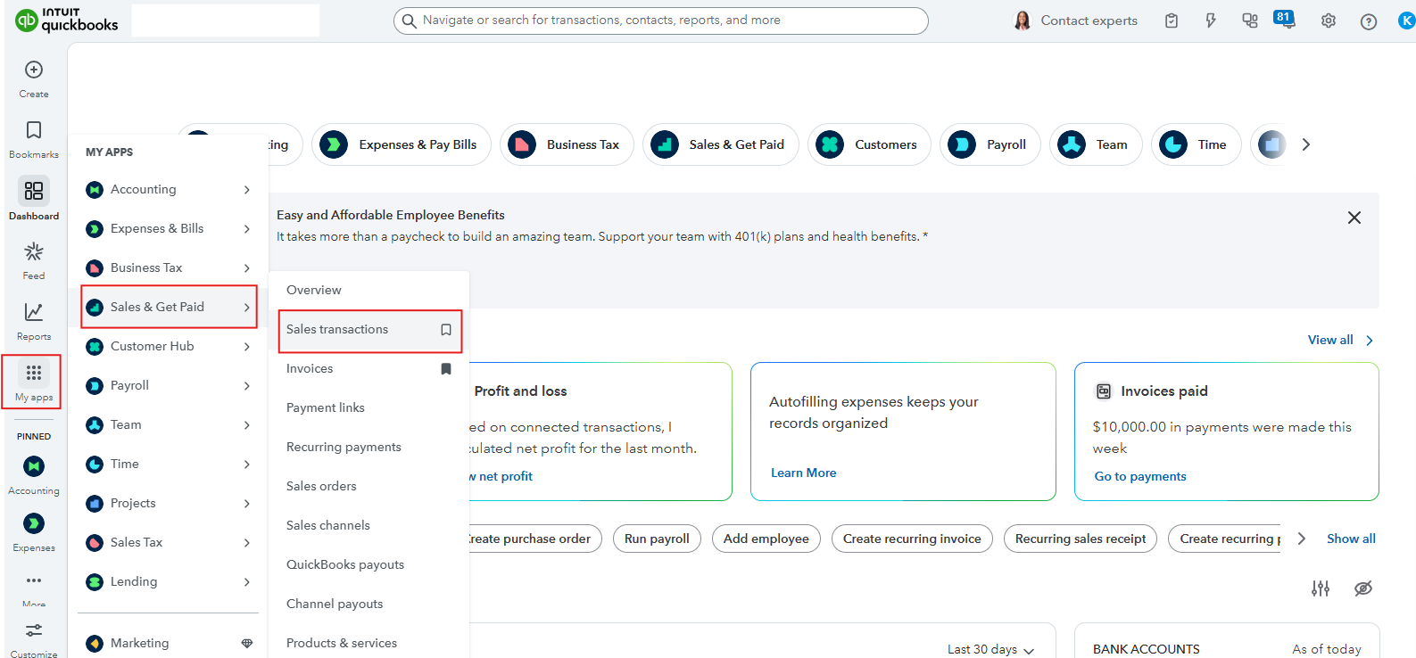Open the Expenses & Pay Bills shortcut chip
Image resolution: width=1416 pixels, height=658 pixels.
(x=402, y=144)
